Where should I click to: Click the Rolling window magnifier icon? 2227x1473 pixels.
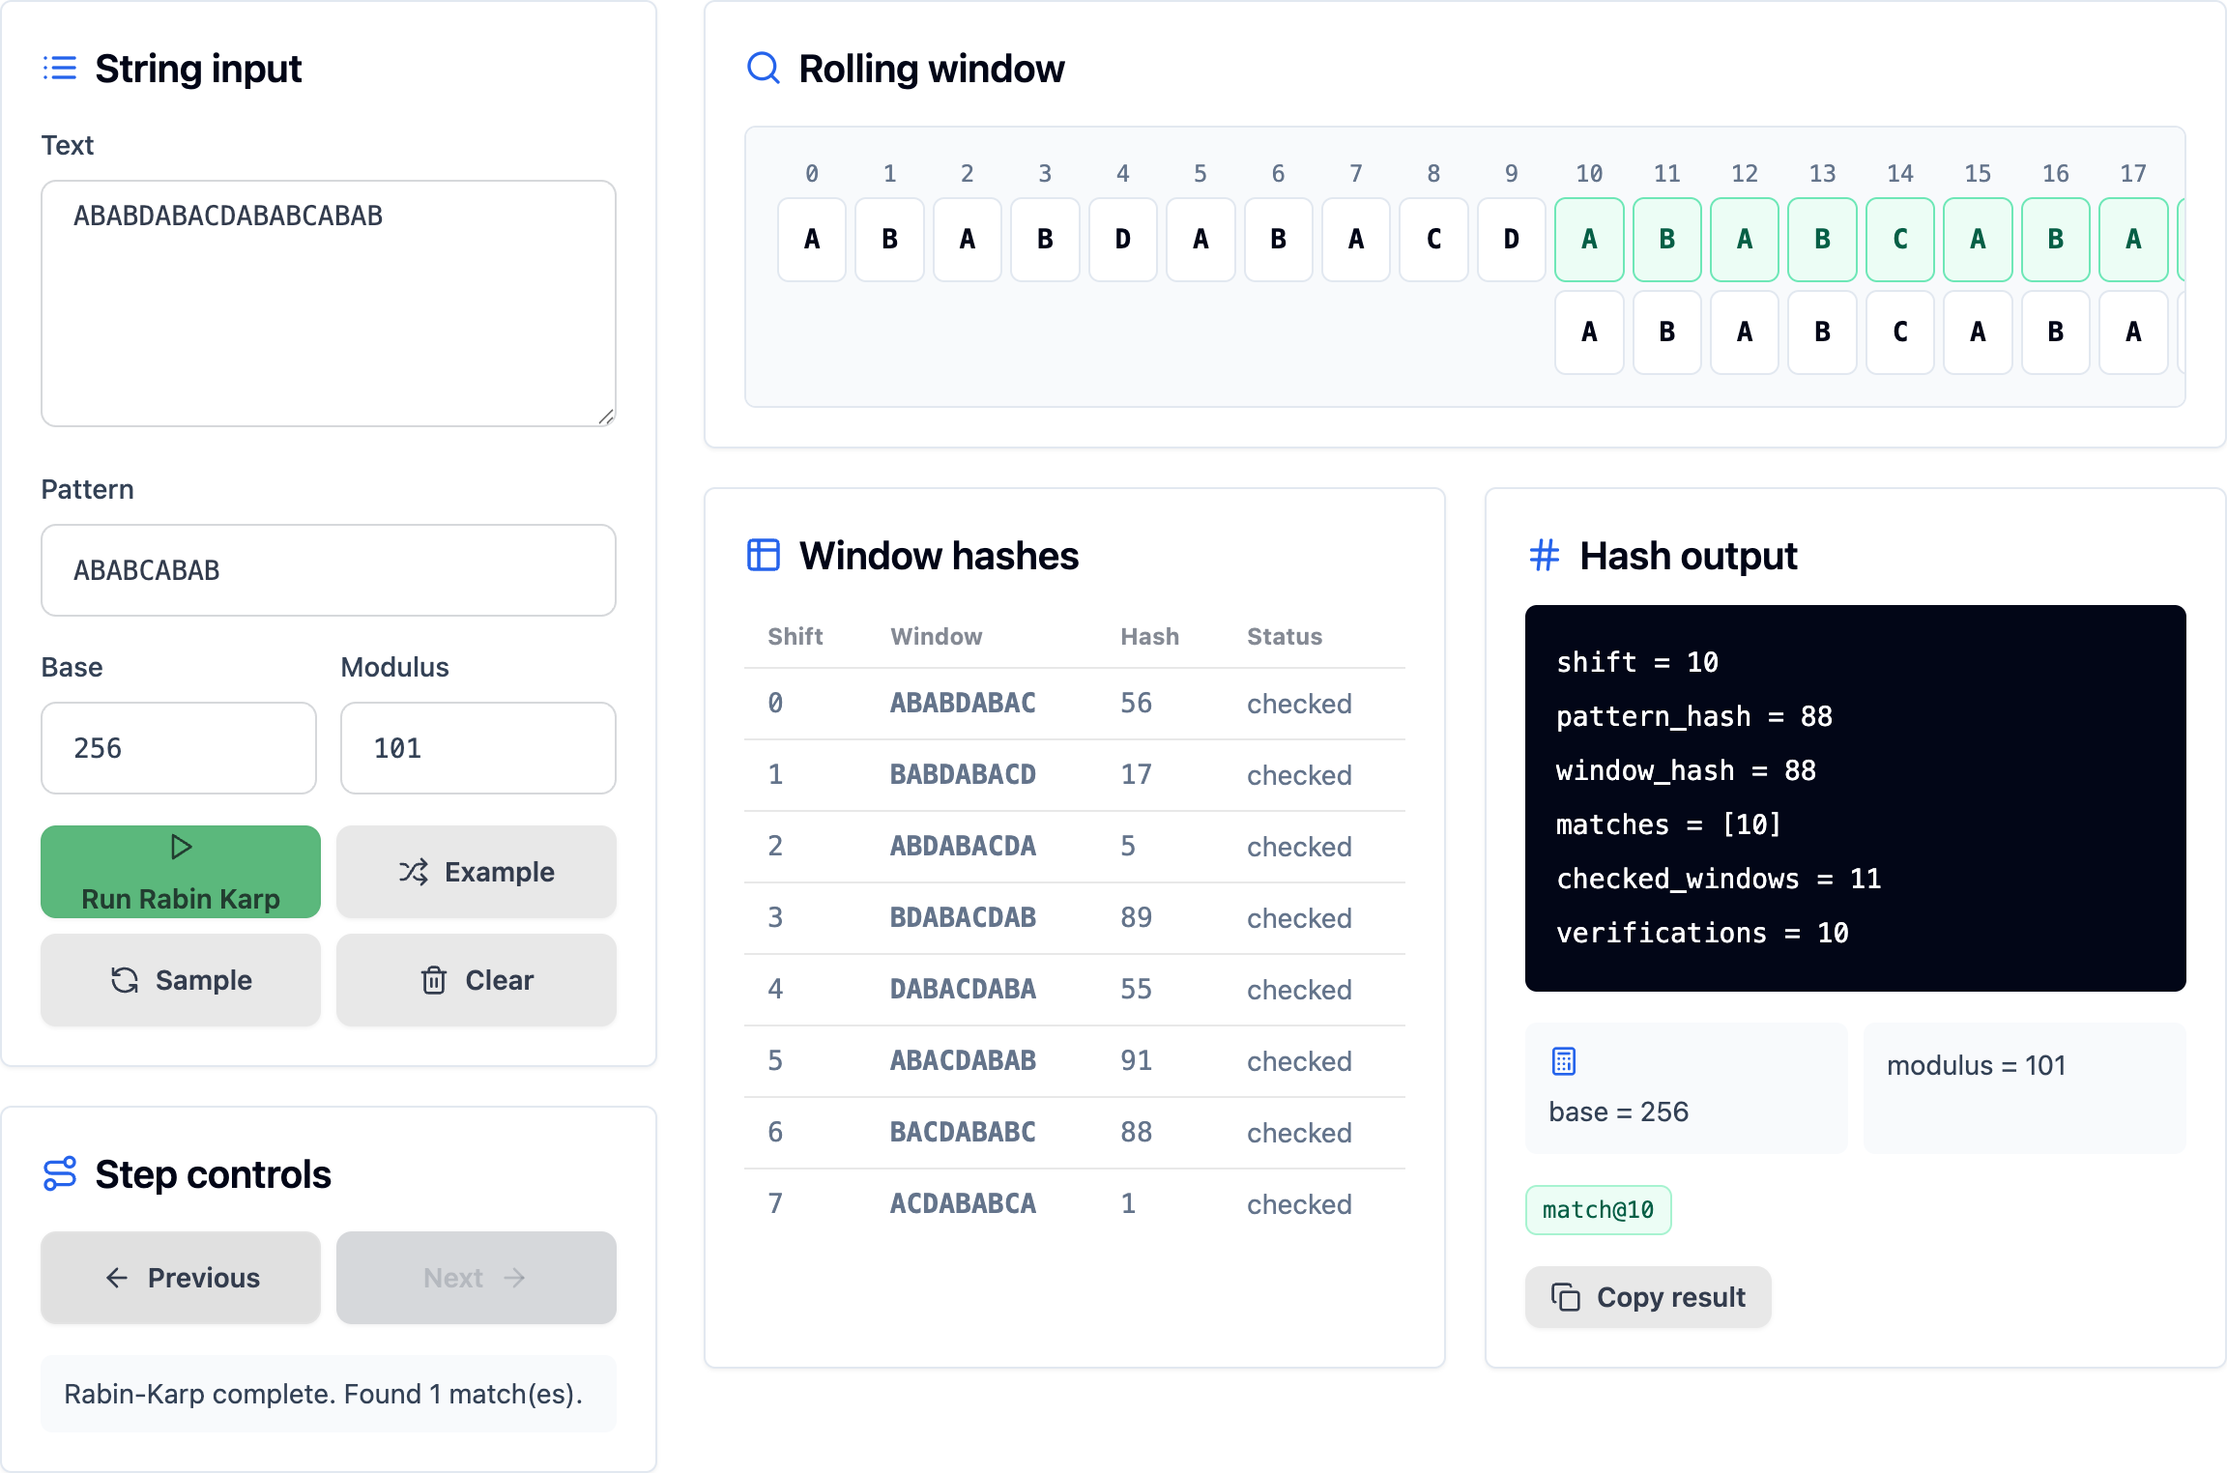click(764, 69)
